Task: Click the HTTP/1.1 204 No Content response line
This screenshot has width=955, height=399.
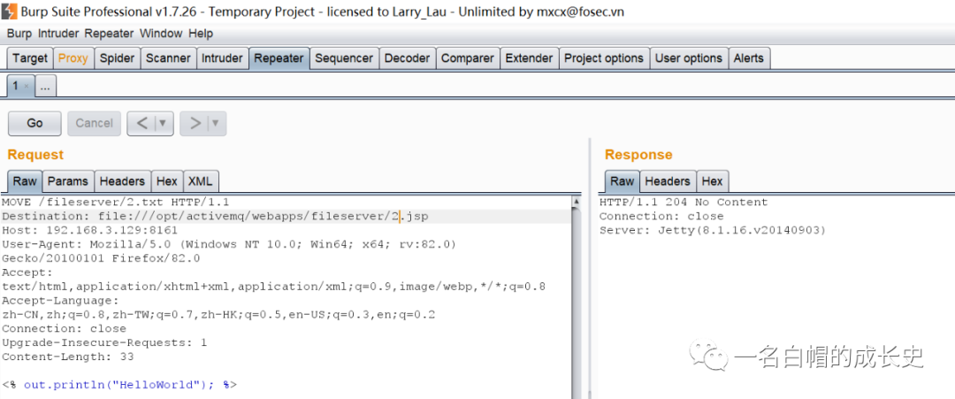Action: 684,202
